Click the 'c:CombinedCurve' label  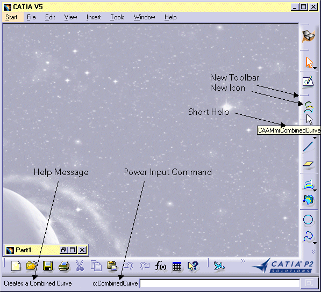115,283
